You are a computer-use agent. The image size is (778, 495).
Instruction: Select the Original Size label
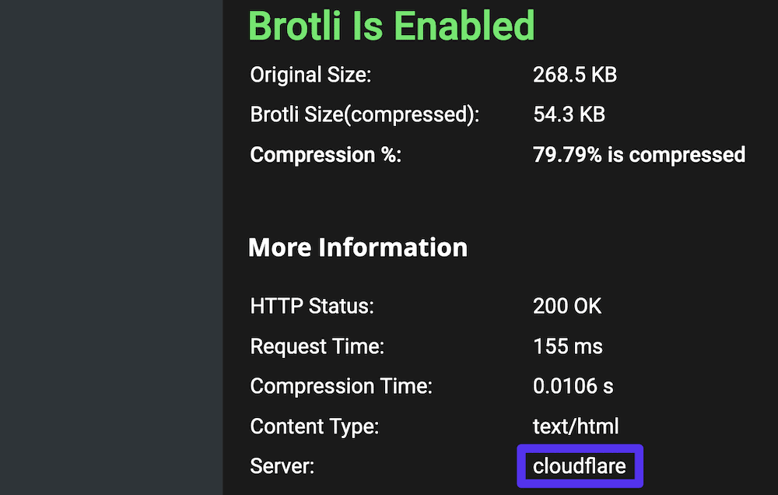point(311,75)
